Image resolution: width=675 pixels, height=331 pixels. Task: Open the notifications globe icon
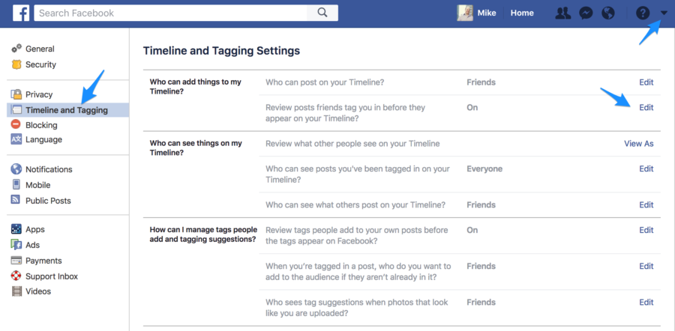tap(608, 13)
